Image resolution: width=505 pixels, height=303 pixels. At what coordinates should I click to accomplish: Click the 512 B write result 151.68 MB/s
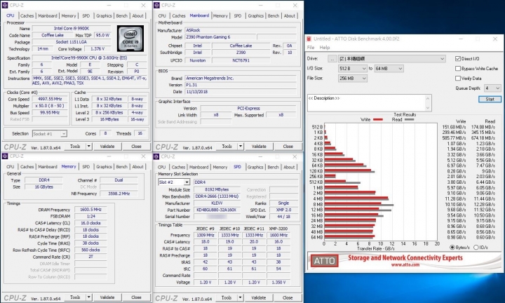point(454,127)
